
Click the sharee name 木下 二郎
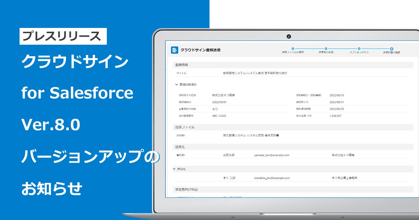pos(229,178)
